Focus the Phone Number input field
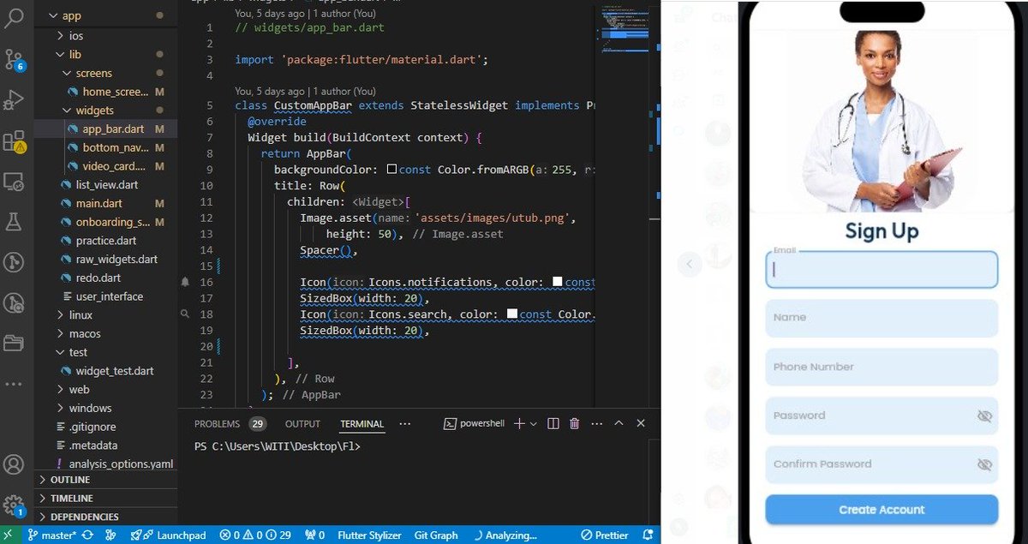1028x544 pixels. (x=882, y=367)
